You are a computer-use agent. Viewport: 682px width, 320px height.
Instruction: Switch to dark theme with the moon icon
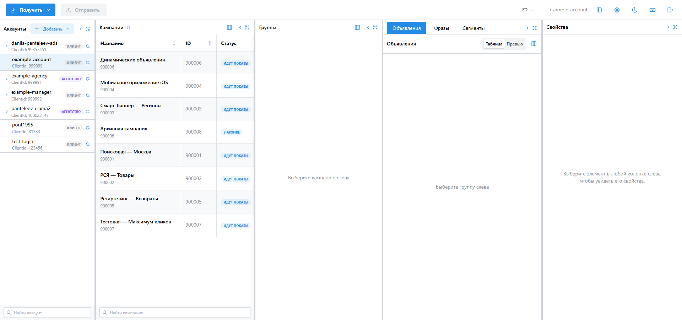point(635,10)
